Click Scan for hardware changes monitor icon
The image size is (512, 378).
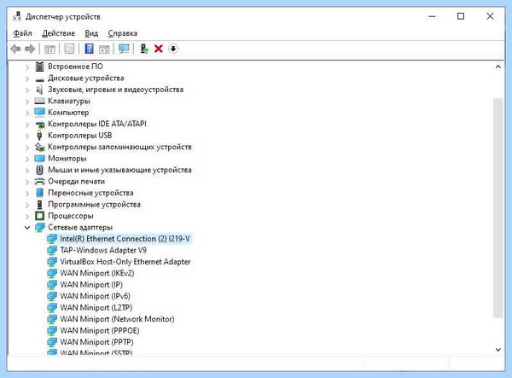124,49
